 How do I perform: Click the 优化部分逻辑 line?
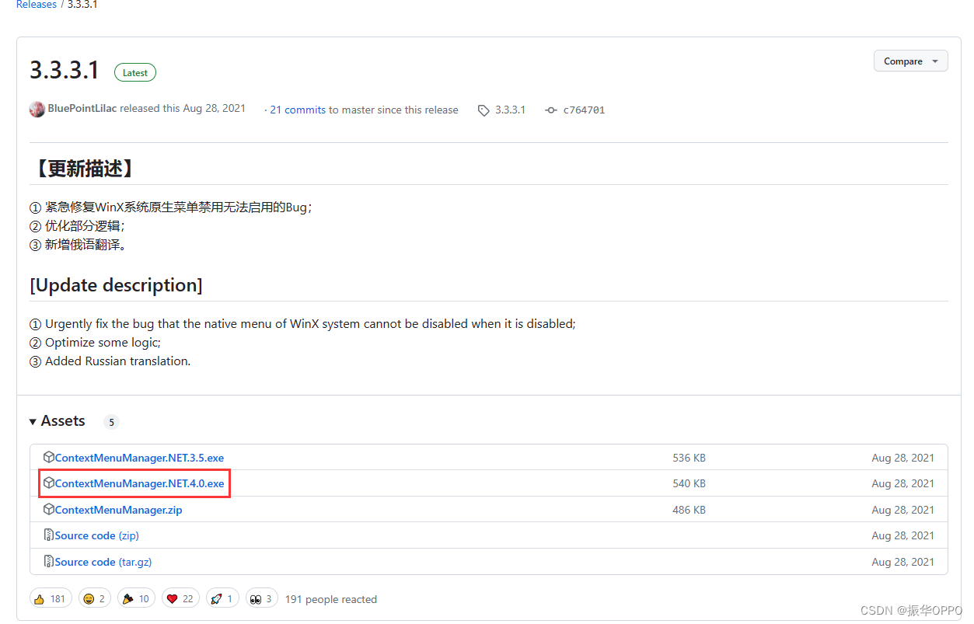pyautogui.click(x=77, y=226)
